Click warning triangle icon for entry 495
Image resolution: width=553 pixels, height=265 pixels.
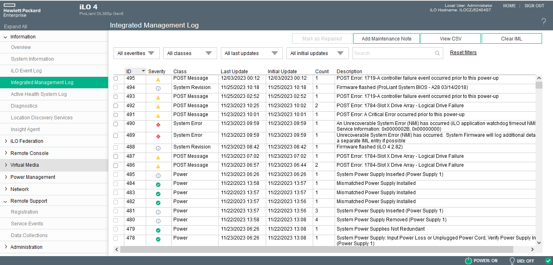(x=158, y=79)
